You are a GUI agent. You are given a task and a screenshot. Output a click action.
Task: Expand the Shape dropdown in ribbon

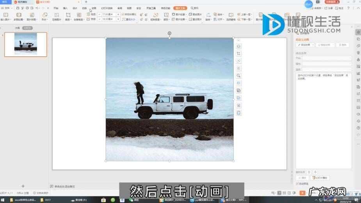44,17
